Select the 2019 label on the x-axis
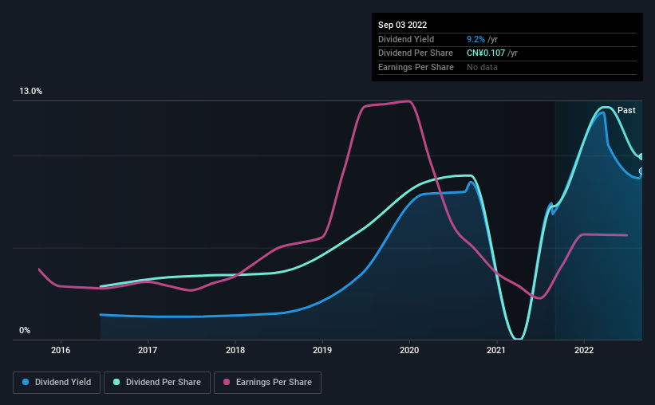 [x=322, y=350]
